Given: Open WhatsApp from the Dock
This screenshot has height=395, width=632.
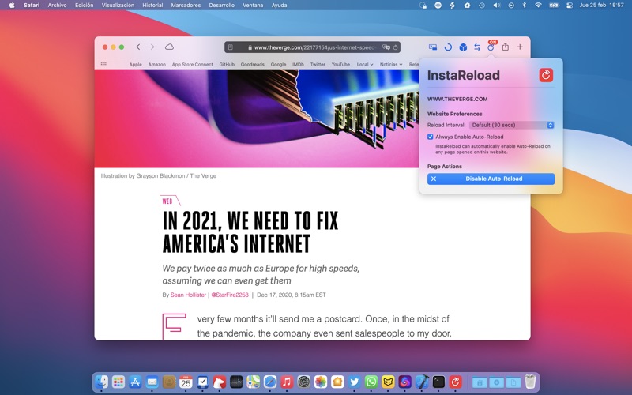Looking at the screenshot, I should (x=371, y=382).
